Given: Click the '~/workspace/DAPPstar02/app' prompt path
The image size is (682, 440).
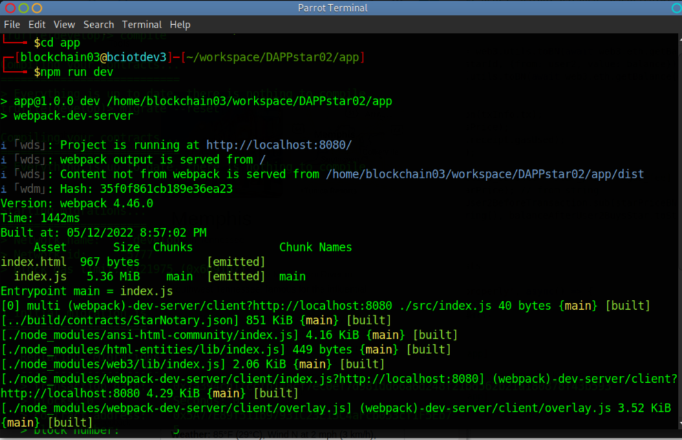Looking at the screenshot, I should pos(273,57).
